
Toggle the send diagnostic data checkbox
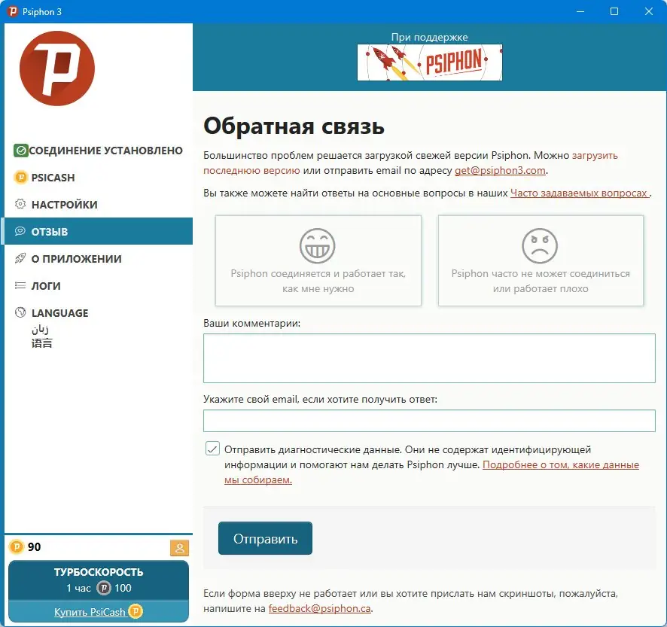click(x=212, y=449)
